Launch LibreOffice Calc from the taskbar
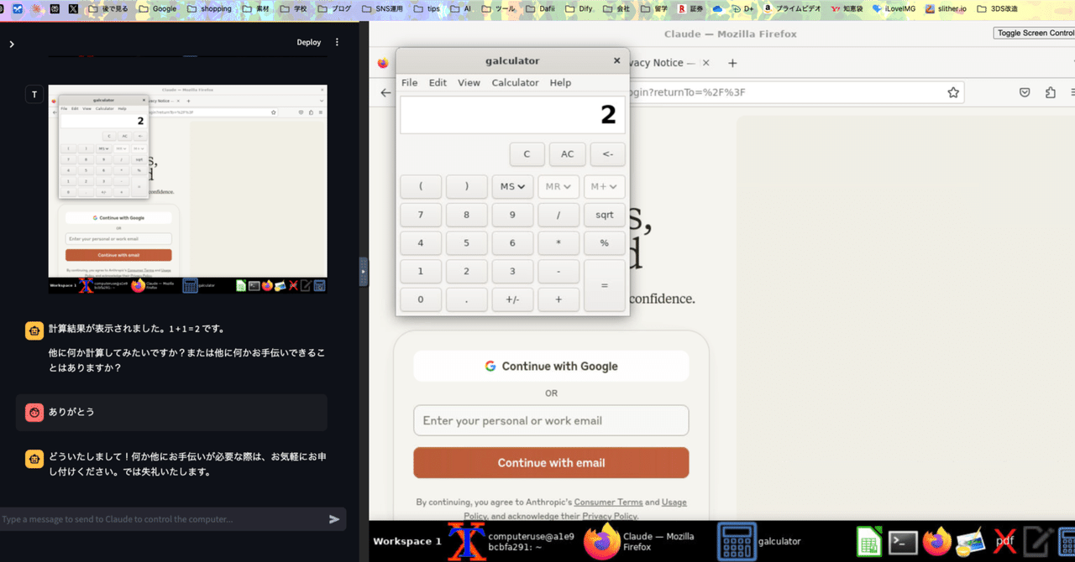Image resolution: width=1075 pixels, height=562 pixels. (x=869, y=541)
